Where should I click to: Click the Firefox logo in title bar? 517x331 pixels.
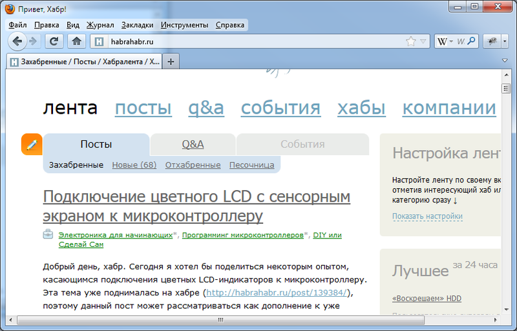(x=10, y=9)
